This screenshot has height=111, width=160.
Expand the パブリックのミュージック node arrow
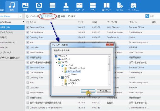(x=63, y=68)
